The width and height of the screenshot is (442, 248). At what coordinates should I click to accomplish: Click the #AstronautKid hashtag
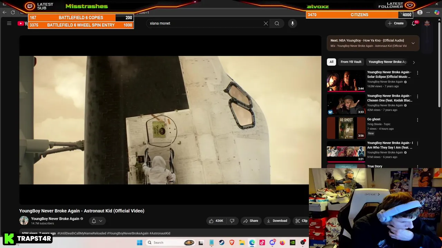pos(160,233)
